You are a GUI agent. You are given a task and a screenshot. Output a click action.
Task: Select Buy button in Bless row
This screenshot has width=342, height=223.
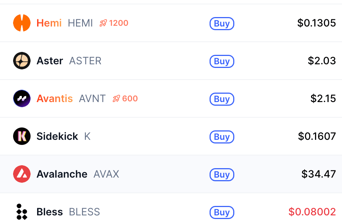(x=222, y=212)
